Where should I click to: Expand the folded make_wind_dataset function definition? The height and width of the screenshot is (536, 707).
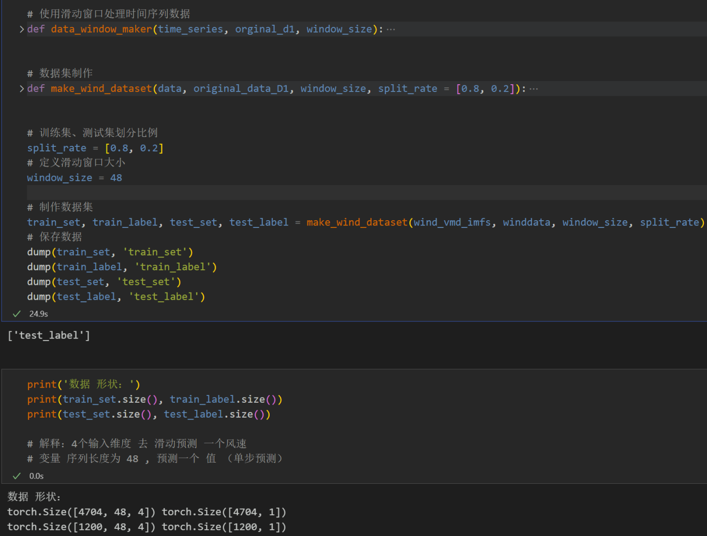(x=22, y=89)
